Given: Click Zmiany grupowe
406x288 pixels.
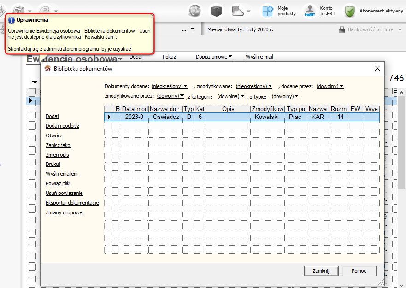Looking at the screenshot, I should click(64, 212).
